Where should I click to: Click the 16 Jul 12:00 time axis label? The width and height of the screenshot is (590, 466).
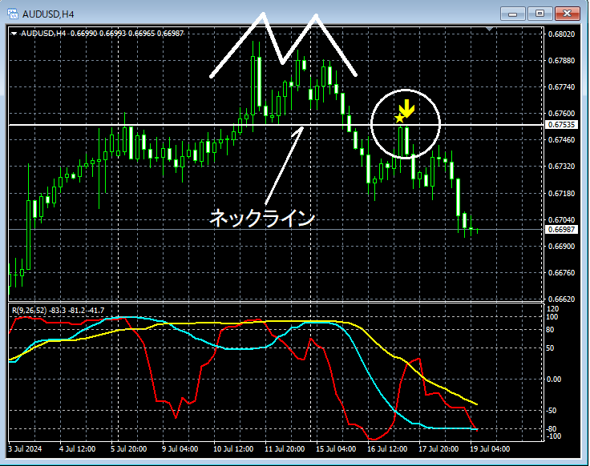pos(387,448)
